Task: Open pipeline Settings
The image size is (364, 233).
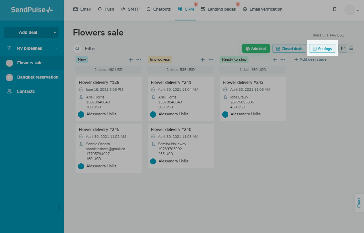Action: point(322,49)
